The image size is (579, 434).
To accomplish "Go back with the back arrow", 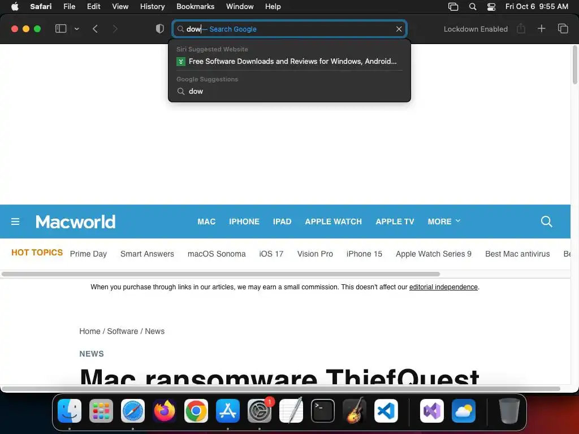I will click(x=95, y=29).
